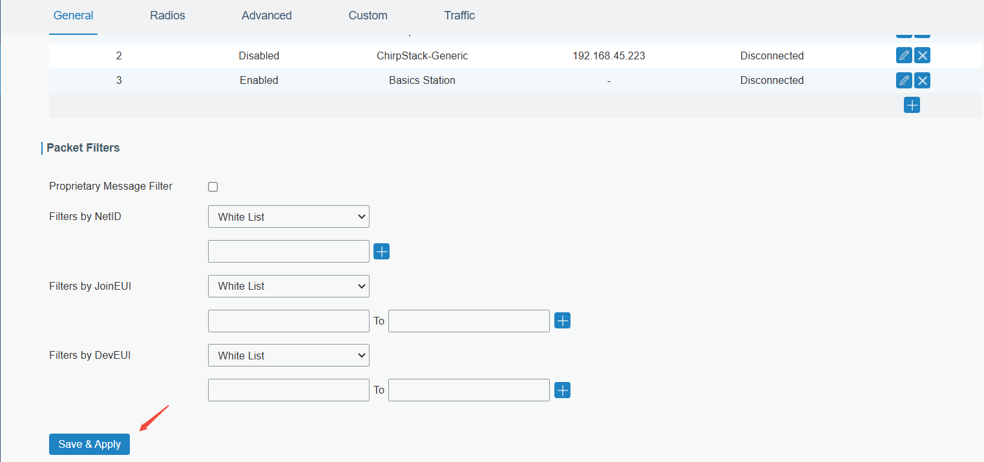984x462 pixels.
Task: Edit the ChirpStack-Generic row with pencil icon
Action: (x=905, y=55)
